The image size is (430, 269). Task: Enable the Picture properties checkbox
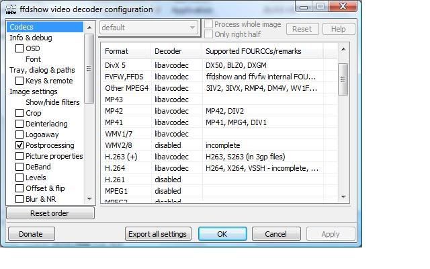(19, 156)
